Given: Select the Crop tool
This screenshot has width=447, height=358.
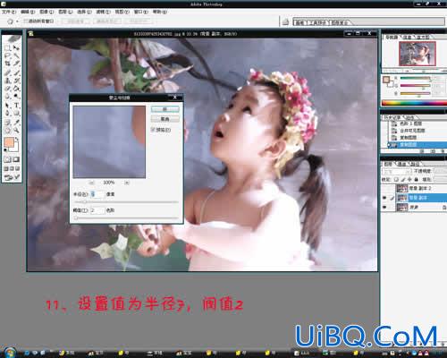Looking at the screenshot, I should 8,64.
